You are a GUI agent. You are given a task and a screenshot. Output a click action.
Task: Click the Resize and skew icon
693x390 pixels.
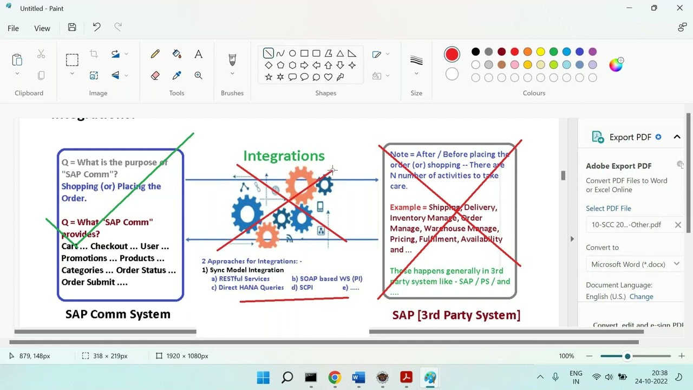(94, 76)
